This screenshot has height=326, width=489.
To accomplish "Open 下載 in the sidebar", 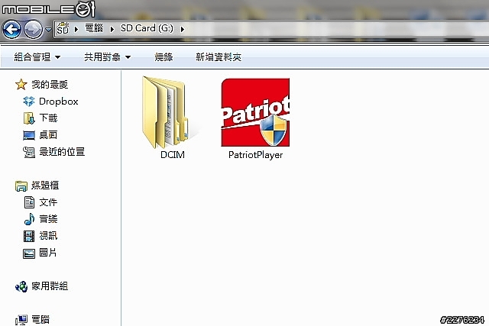I will pyautogui.click(x=48, y=118).
